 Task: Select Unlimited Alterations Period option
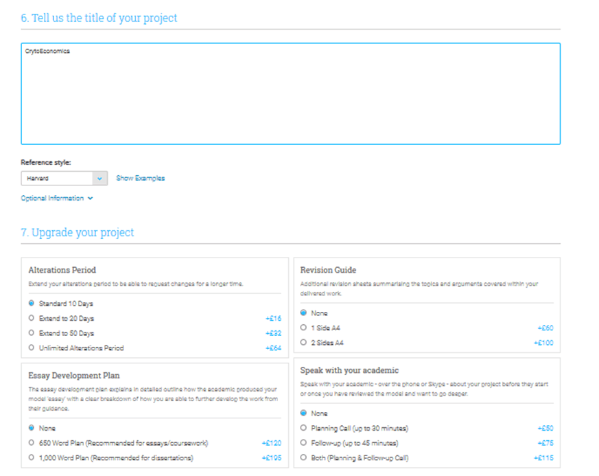point(32,348)
